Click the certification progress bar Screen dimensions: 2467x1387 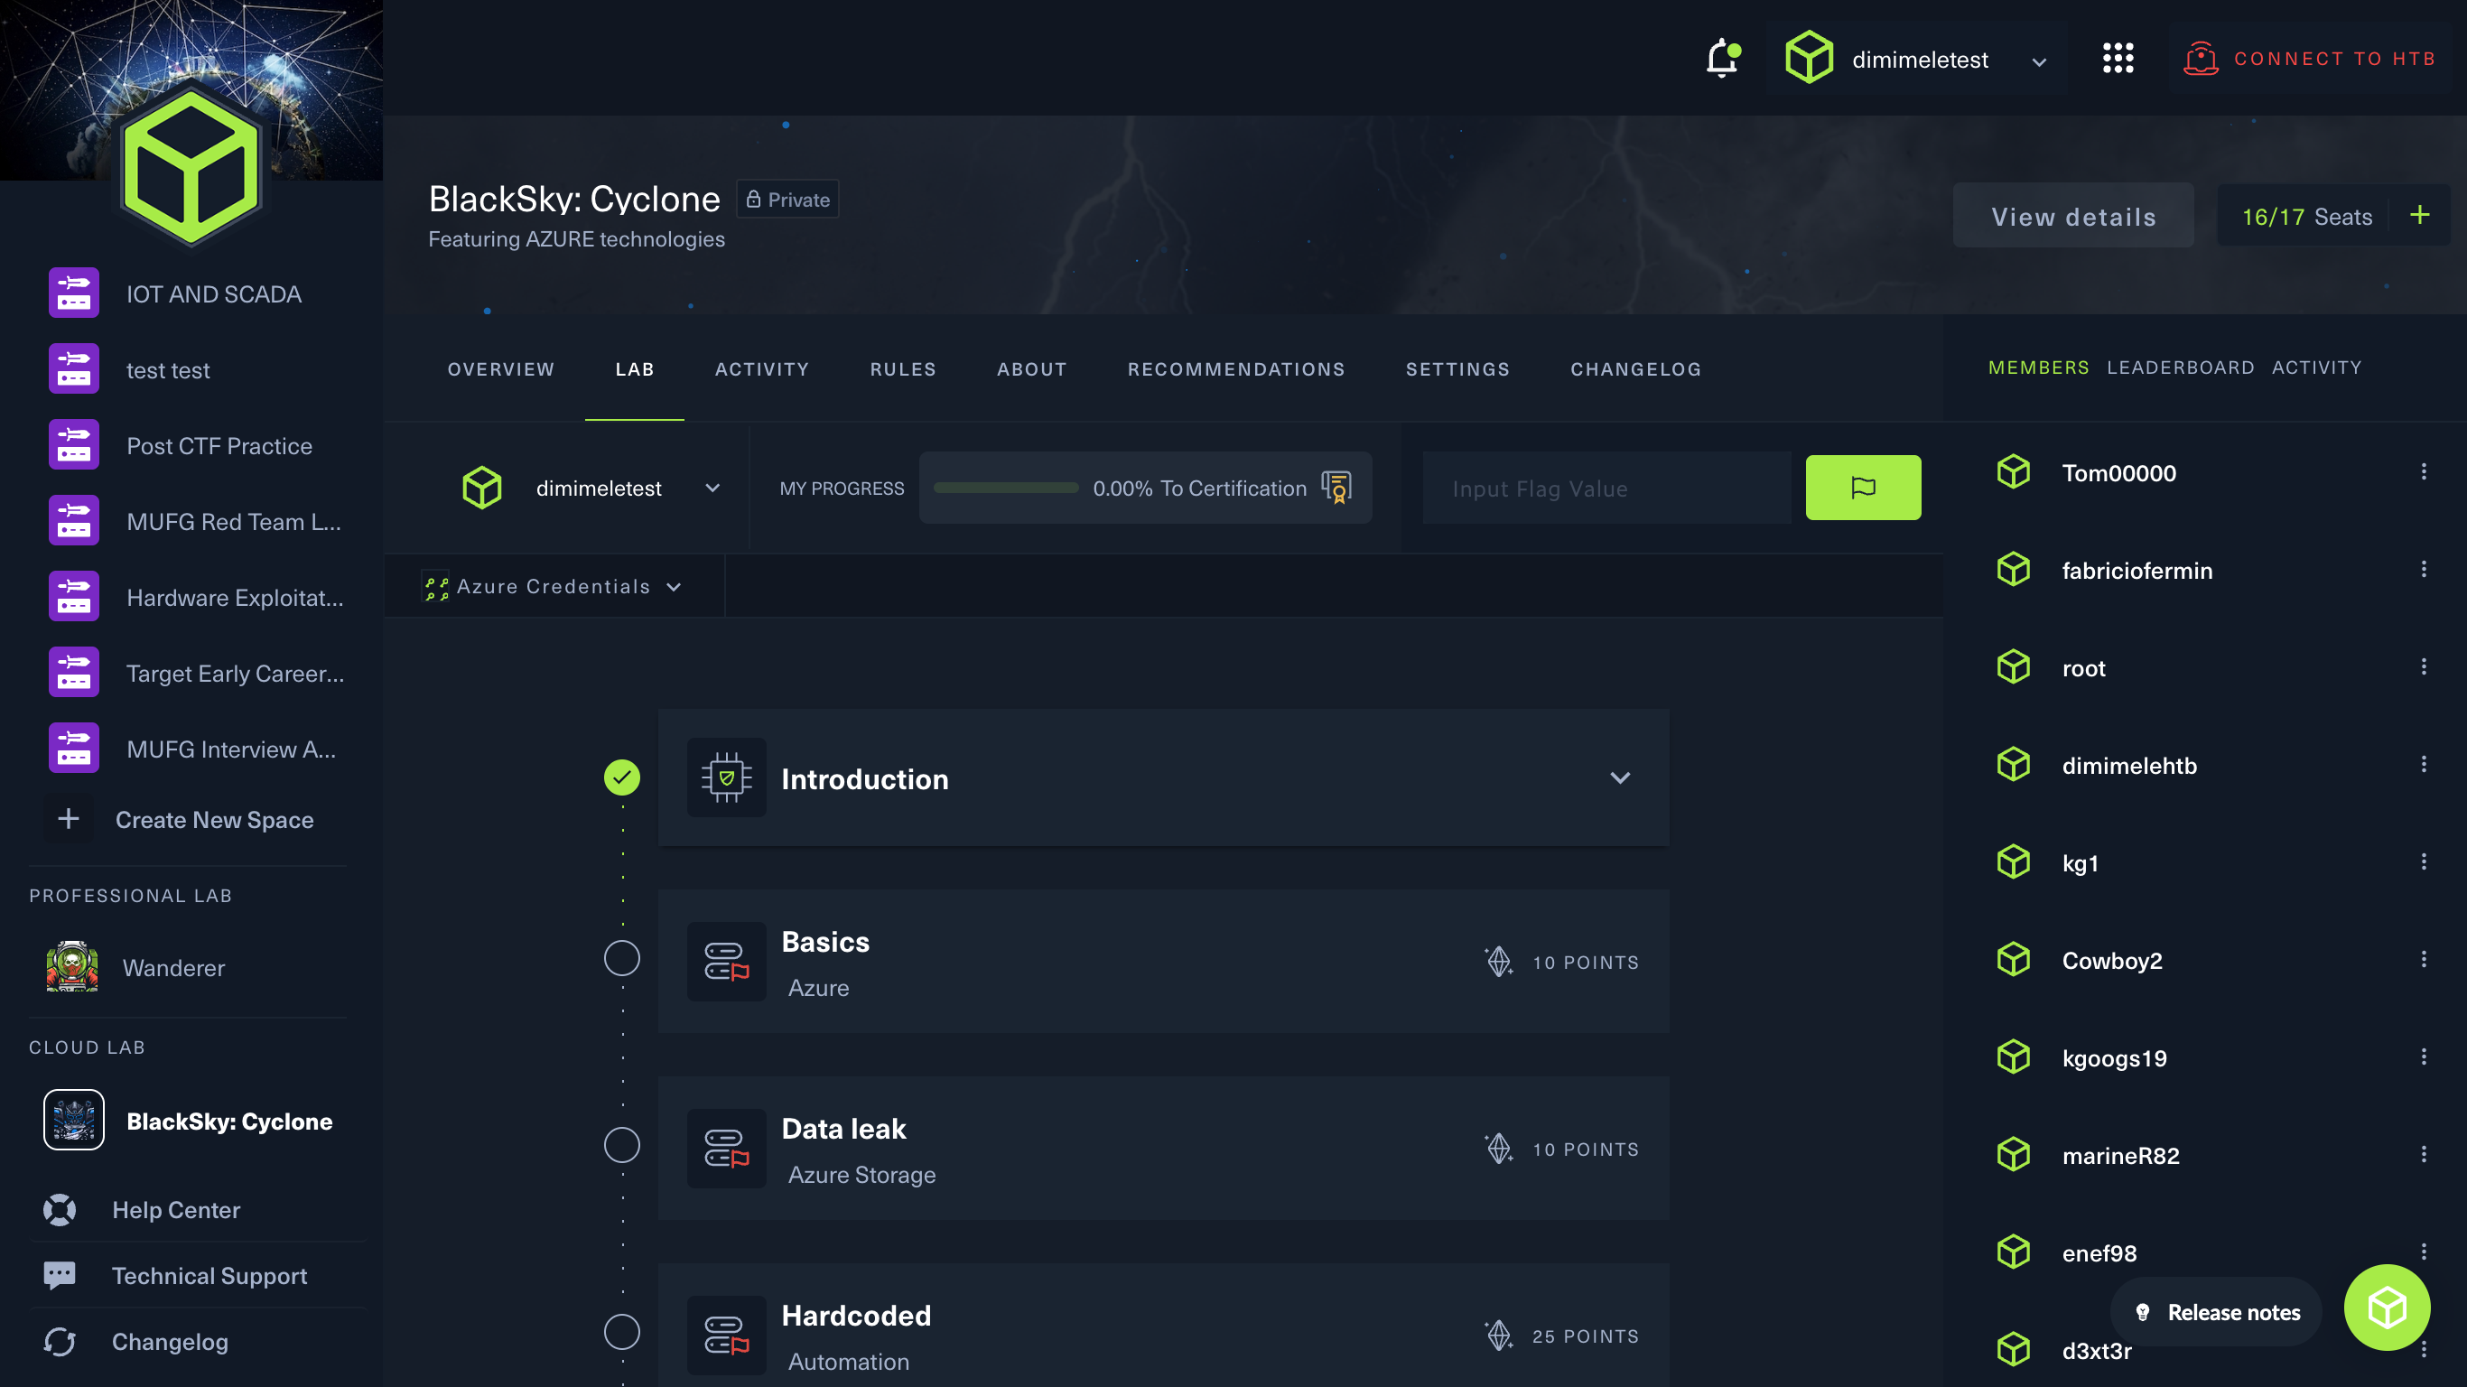point(1006,488)
